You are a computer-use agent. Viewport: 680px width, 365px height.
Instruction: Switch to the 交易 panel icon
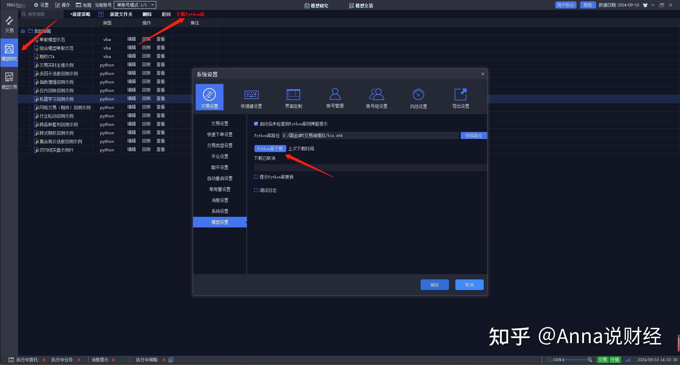(x=9, y=24)
